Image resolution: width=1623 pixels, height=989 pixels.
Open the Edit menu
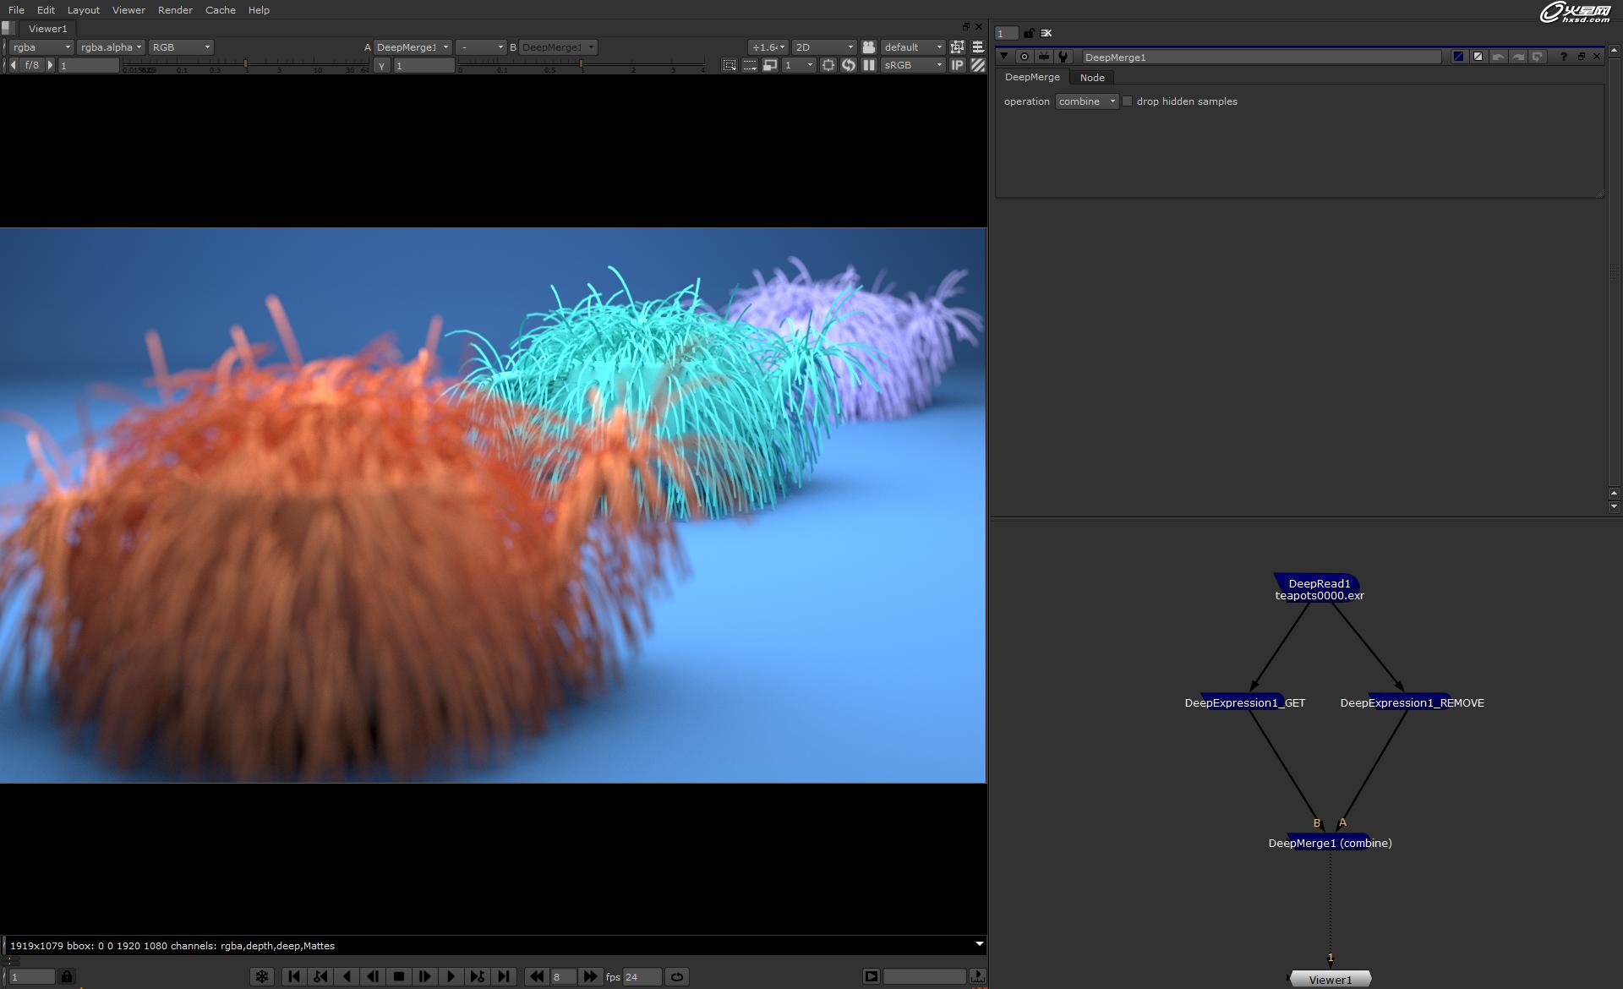(x=46, y=10)
